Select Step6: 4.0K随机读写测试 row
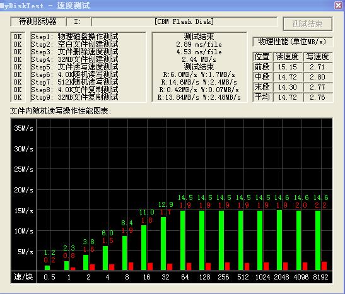Image resolution: width=345 pixels, height=294 pixels. click(x=74, y=74)
